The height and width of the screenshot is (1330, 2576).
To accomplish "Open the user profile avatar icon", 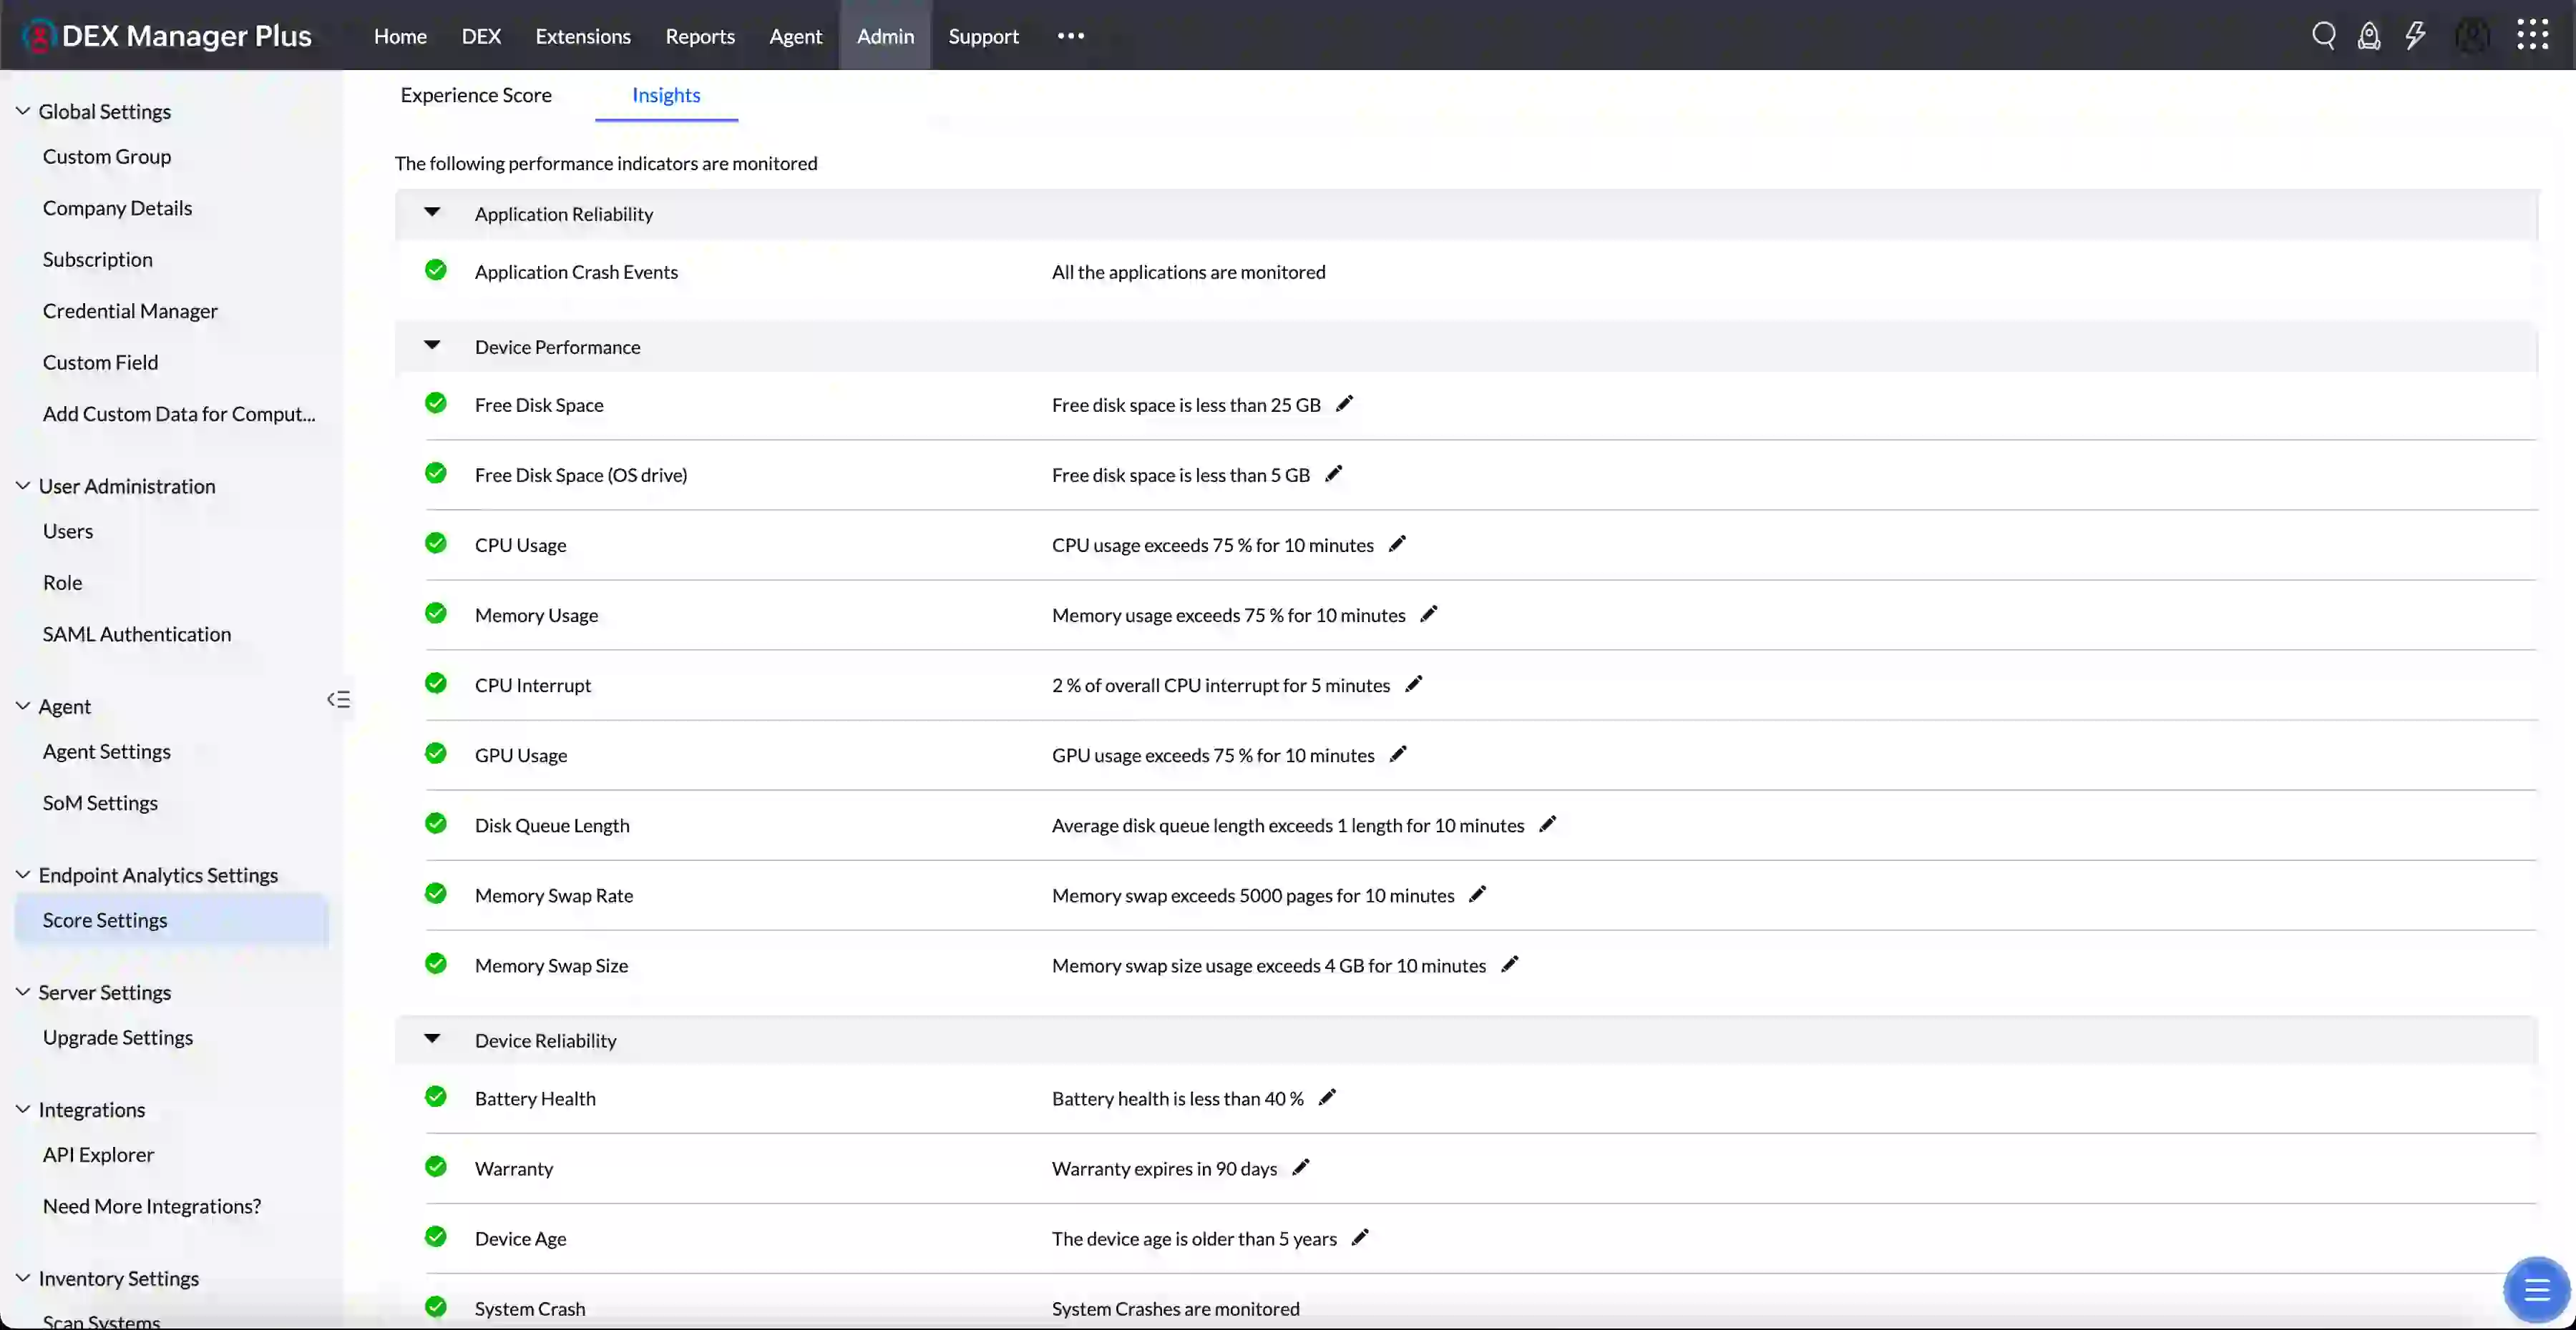I will [2472, 35].
